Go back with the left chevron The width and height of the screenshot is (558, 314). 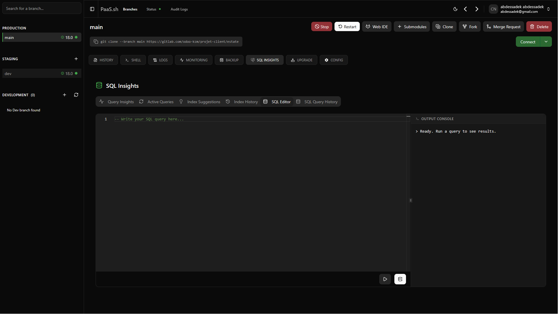466,9
